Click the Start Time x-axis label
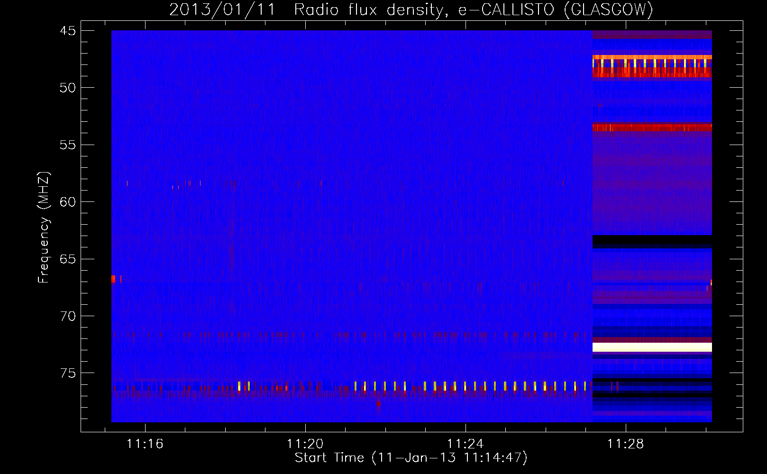767x474 pixels. (411, 458)
